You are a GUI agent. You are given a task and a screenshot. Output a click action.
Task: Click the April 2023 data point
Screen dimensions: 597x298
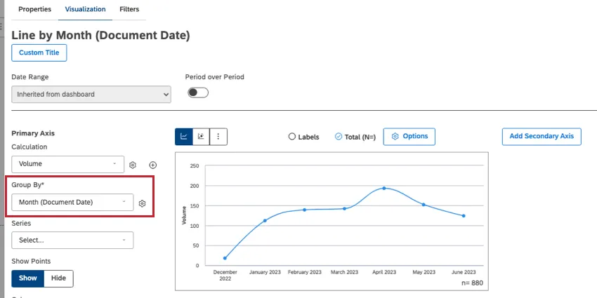pyautogui.click(x=384, y=188)
